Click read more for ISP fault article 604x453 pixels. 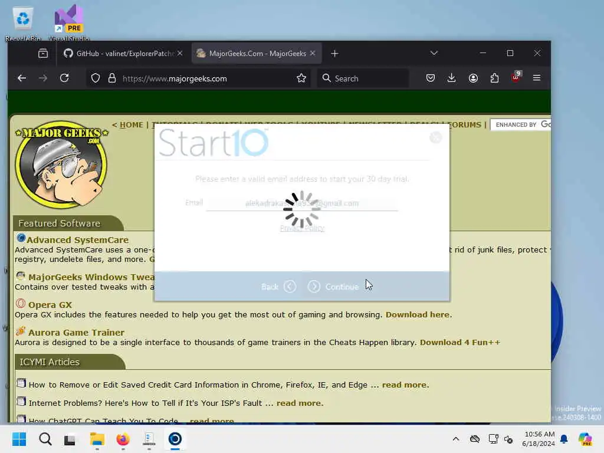coord(299,403)
